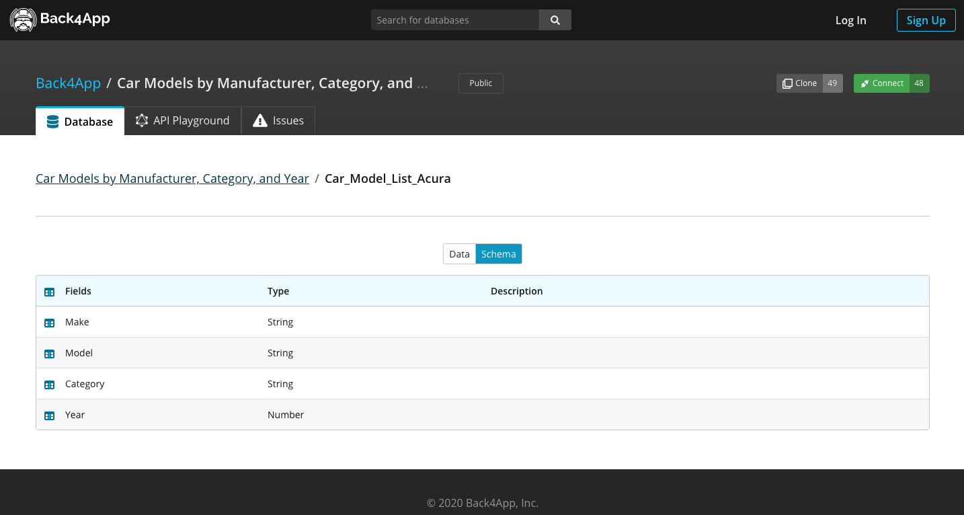Image resolution: width=964 pixels, height=515 pixels.
Task: Click the database title in header
Action: [x=272, y=83]
